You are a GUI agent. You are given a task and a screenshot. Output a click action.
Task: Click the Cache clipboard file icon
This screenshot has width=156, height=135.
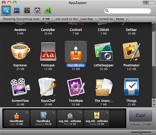[x=97, y=115]
